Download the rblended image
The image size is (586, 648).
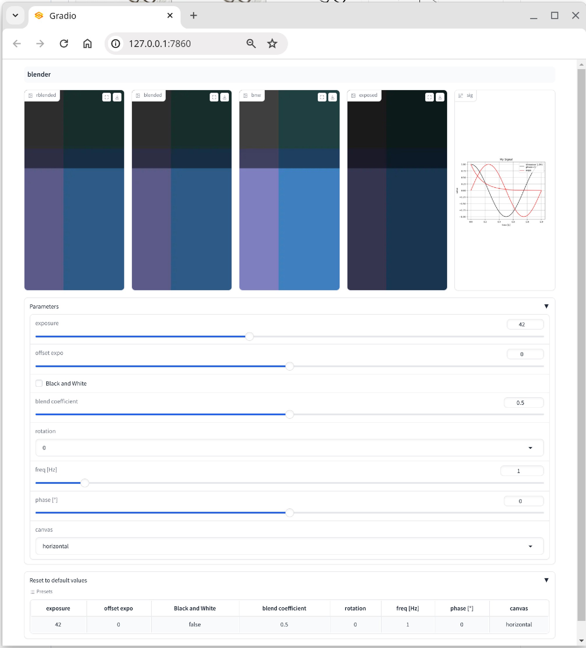click(x=117, y=97)
